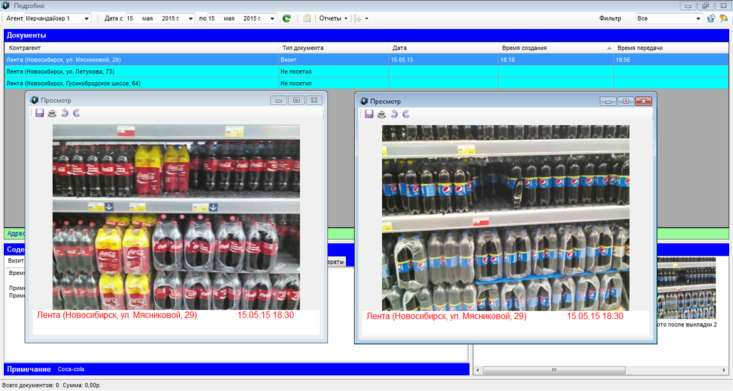Open the Отчеты menu
This screenshot has height=391, width=733.
coord(333,19)
